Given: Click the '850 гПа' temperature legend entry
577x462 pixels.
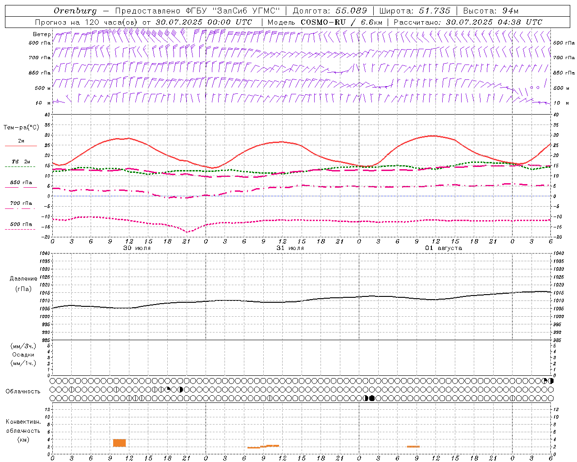Looking at the screenshot, I should tap(21, 183).
